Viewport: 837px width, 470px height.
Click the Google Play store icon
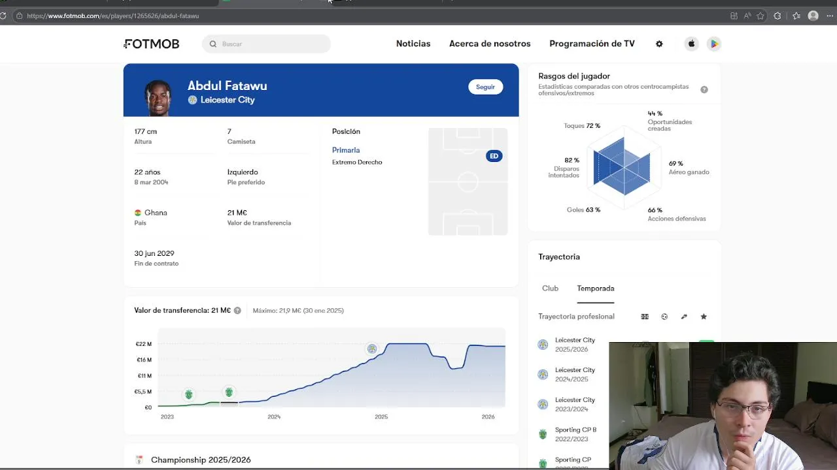point(714,44)
